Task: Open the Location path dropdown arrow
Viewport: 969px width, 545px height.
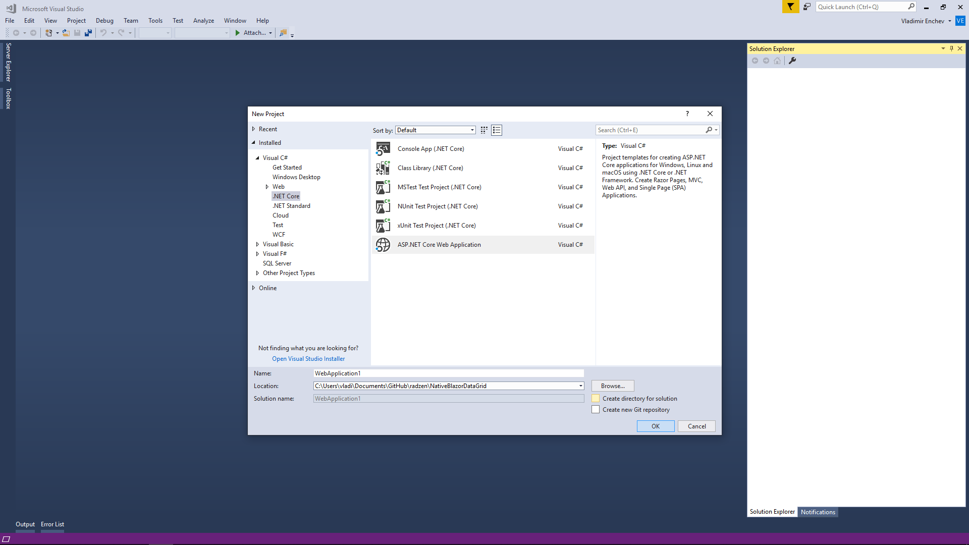Action: click(580, 386)
